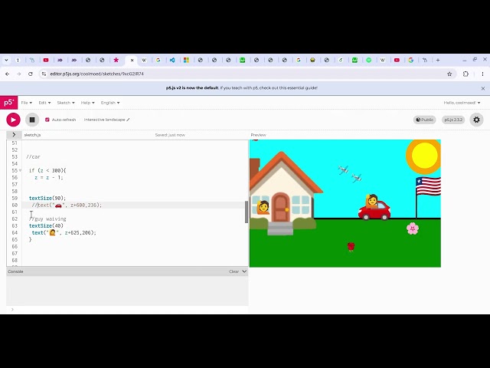
Task: Click the "Saved: just now" status text
Action: coord(170,135)
